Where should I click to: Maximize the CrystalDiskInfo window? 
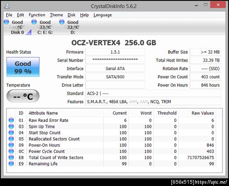click(206, 5)
